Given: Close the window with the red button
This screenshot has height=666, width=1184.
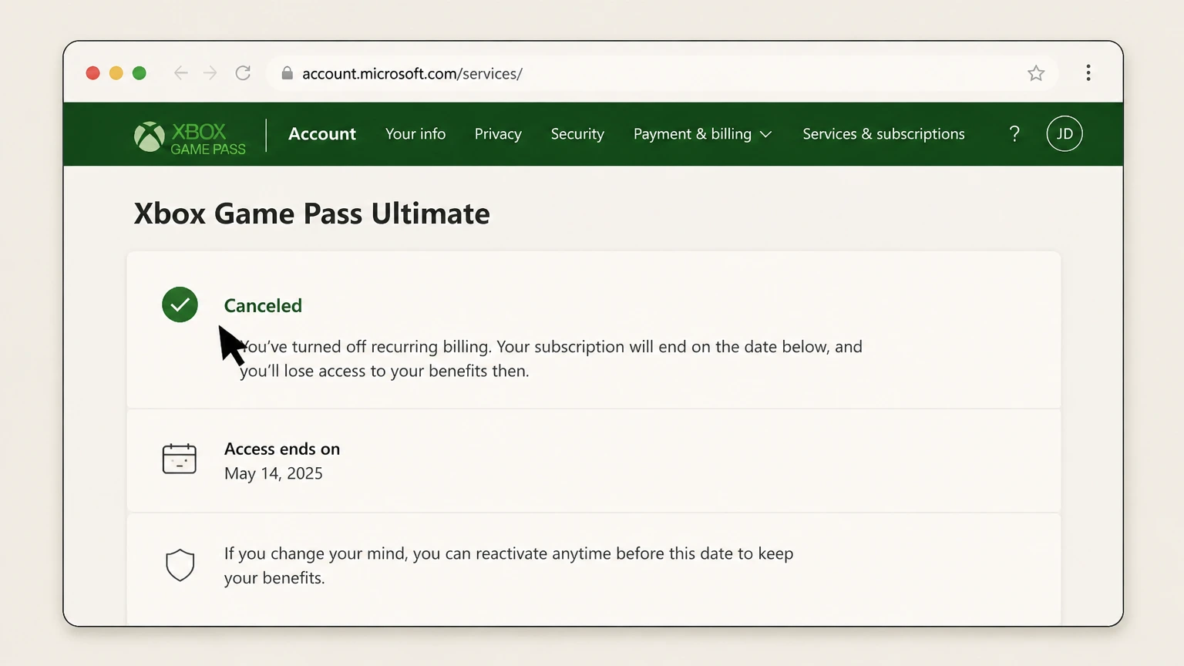Looking at the screenshot, I should 92,73.
